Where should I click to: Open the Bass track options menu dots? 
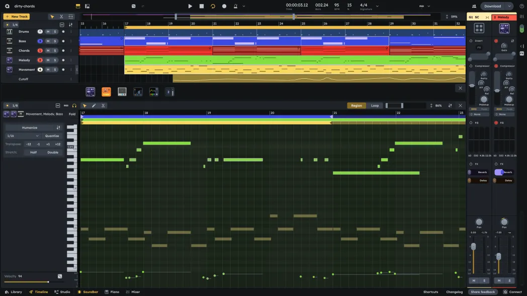(x=71, y=41)
